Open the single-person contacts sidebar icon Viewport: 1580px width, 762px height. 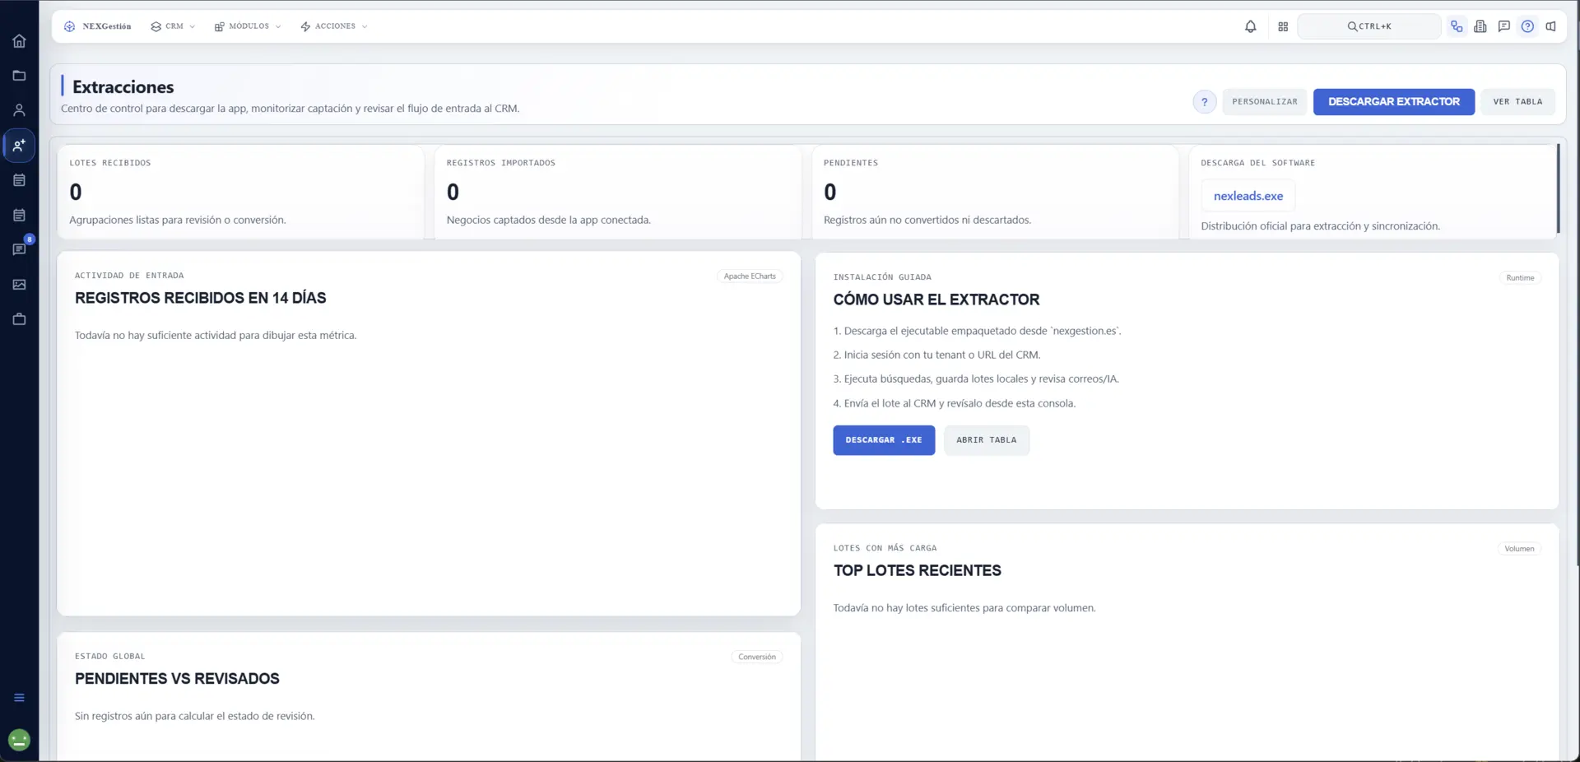[19, 110]
